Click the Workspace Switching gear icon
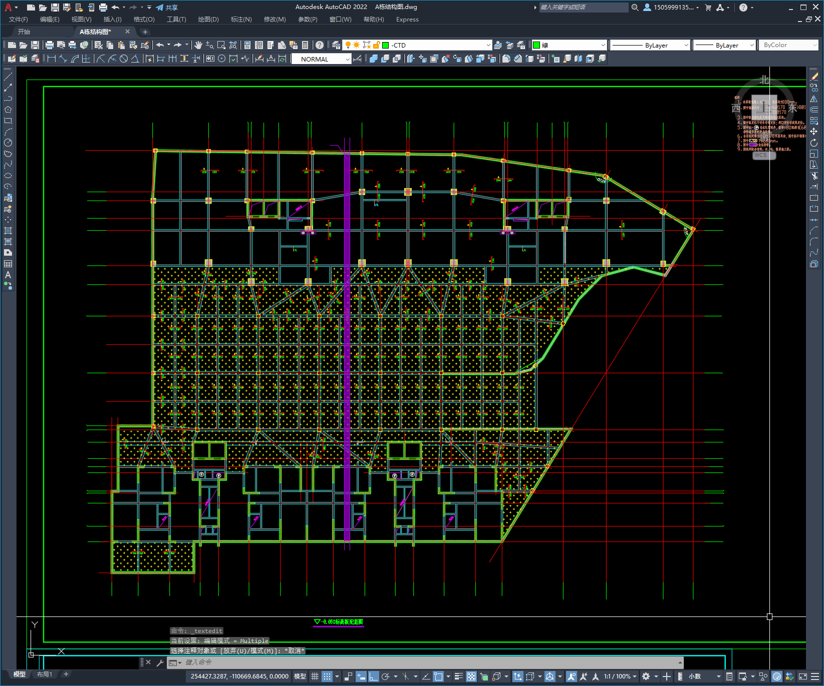The height and width of the screenshot is (686, 824). point(646,676)
